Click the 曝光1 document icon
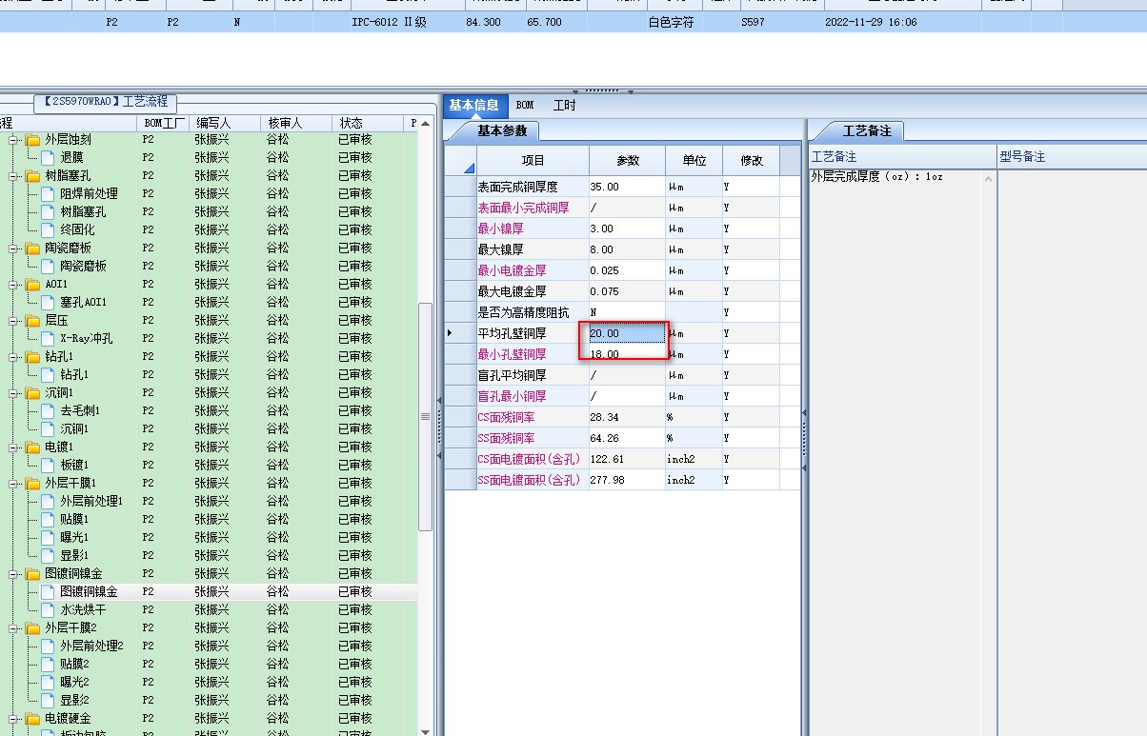Screen dimensions: 1147x736 [x=48, y=537]
